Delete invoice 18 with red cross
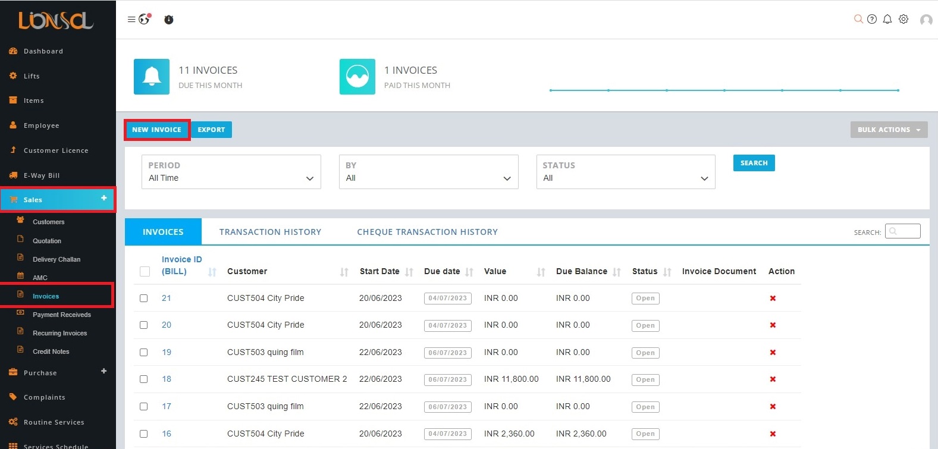The width and height of the screenshot is (938, 449). 773,379
